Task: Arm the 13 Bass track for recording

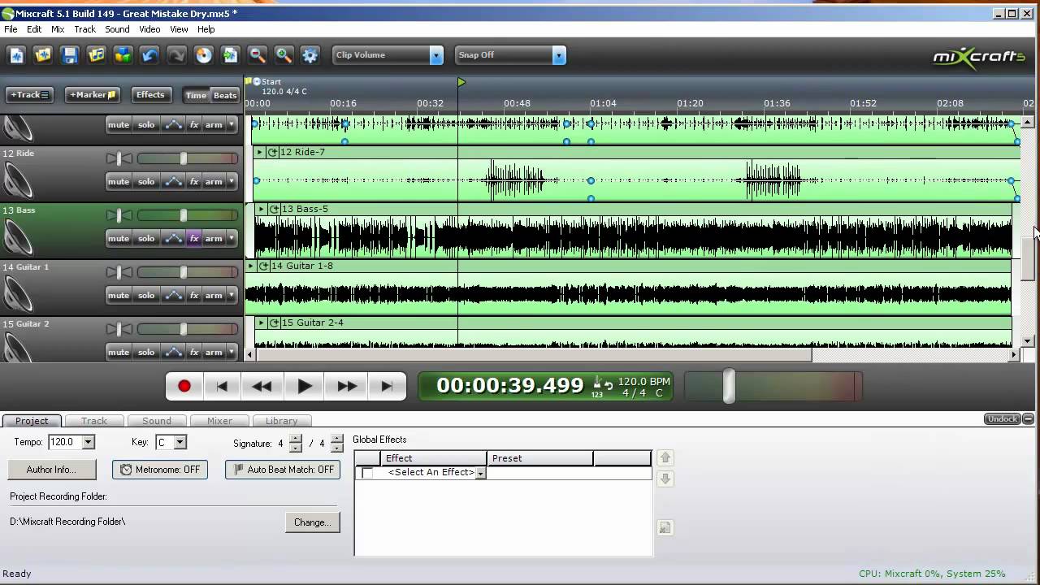Action: click(x=214, y=239)
